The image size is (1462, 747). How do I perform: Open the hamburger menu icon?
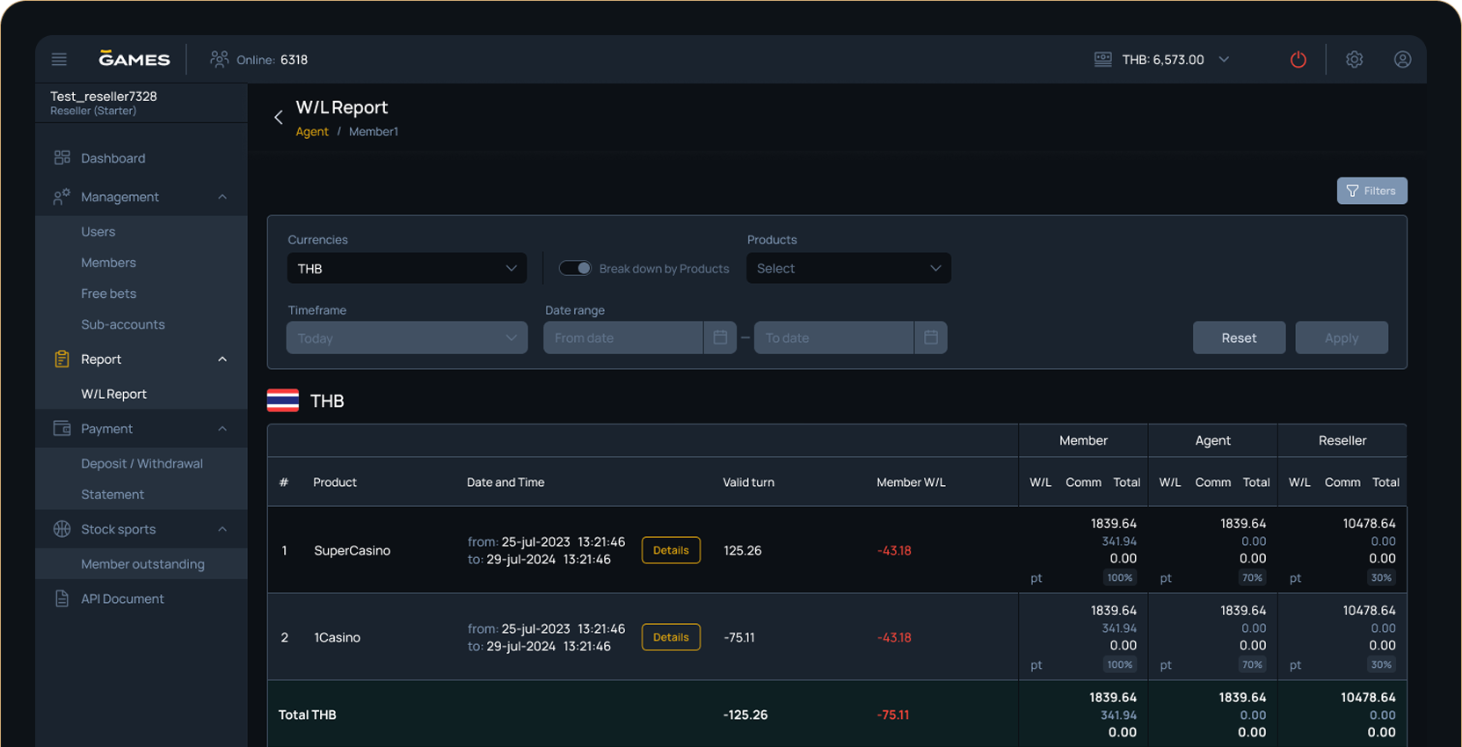click(59, 60)
